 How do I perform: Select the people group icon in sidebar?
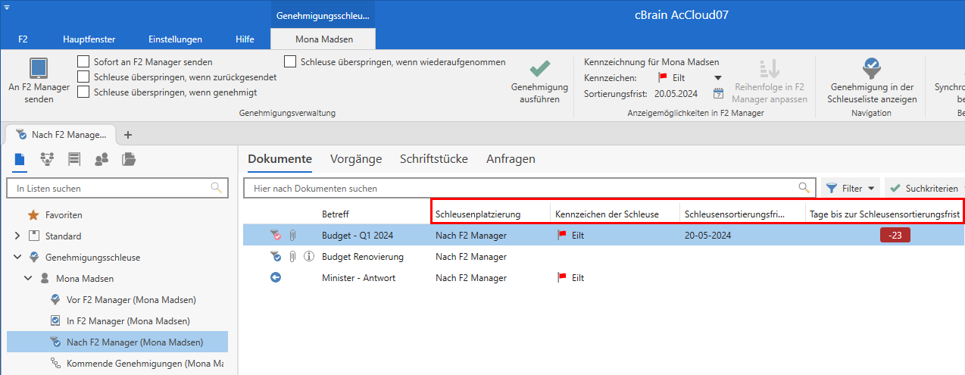(x=101, y=159)
